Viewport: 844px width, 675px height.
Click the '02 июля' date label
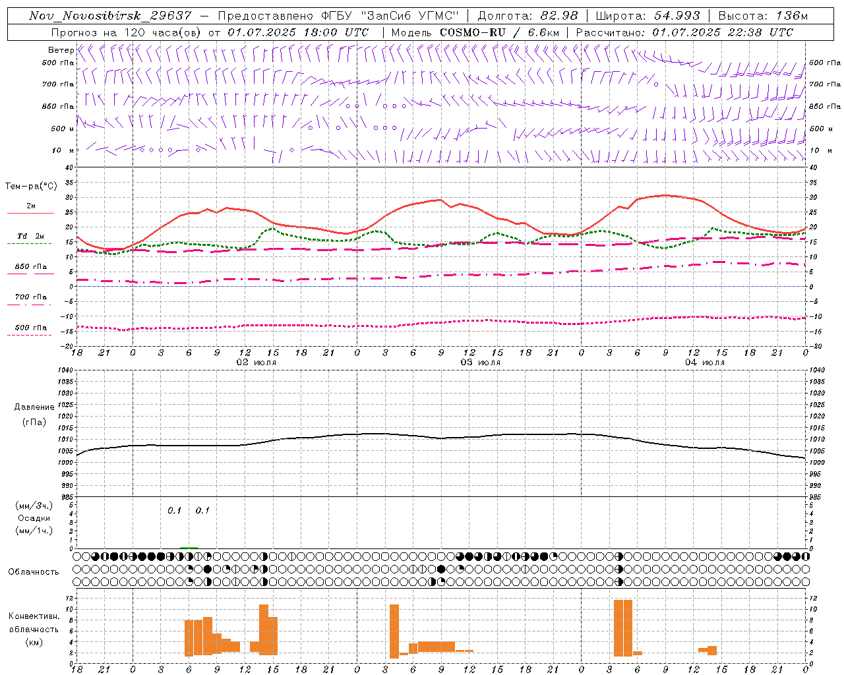tap(256, 363)
